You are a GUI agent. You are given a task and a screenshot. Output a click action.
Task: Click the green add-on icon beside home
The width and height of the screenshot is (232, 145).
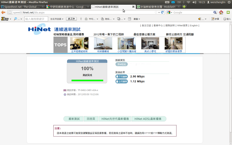[228, 12]
